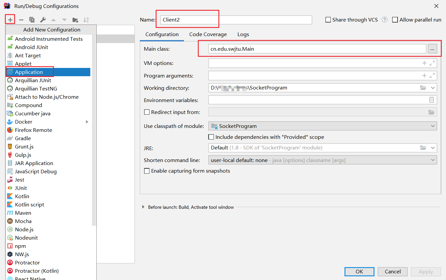Enable Allow parallel run checkbox
The width and height of the screenshot is (446, 280).
click(395, 20)
